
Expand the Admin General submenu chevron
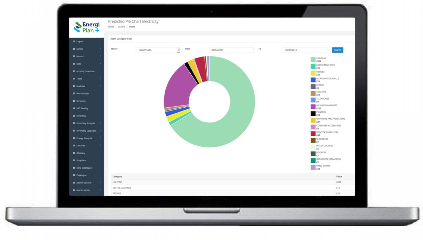pyautogui.click(x=101, y=182)
